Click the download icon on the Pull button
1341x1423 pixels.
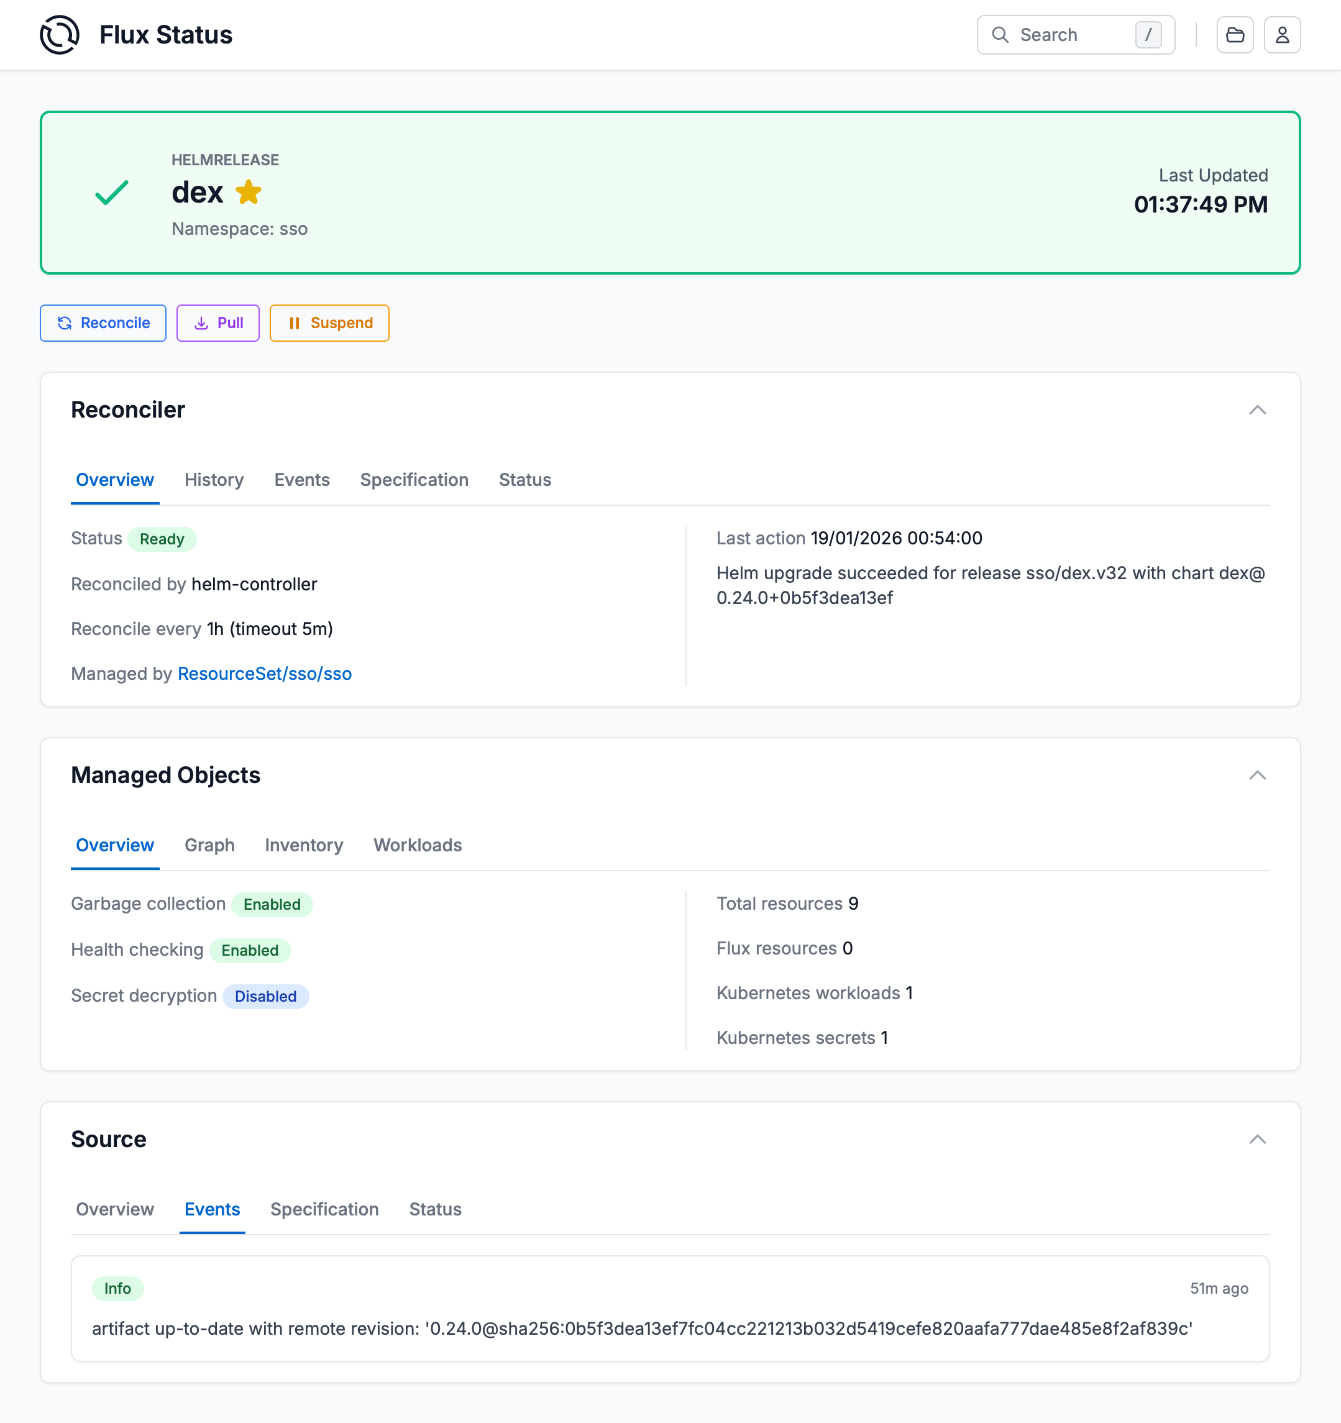tap(201, 323)
